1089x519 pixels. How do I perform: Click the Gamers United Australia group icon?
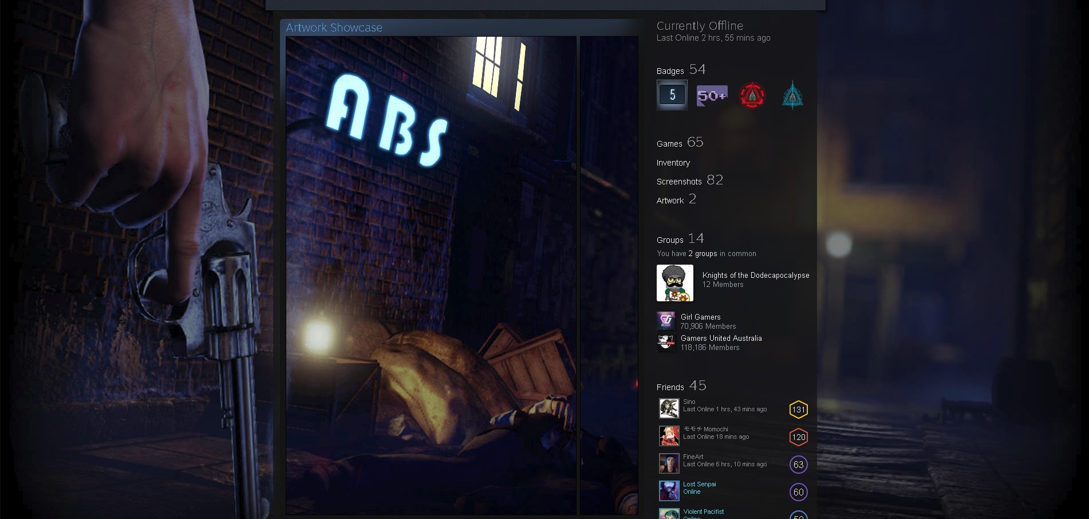[x=666, y=342]
